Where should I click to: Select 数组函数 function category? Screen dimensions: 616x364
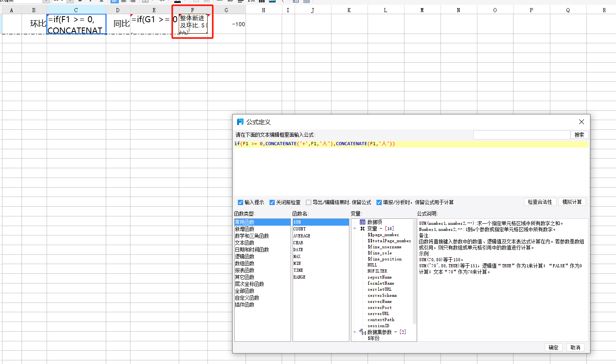coord(245,263)
